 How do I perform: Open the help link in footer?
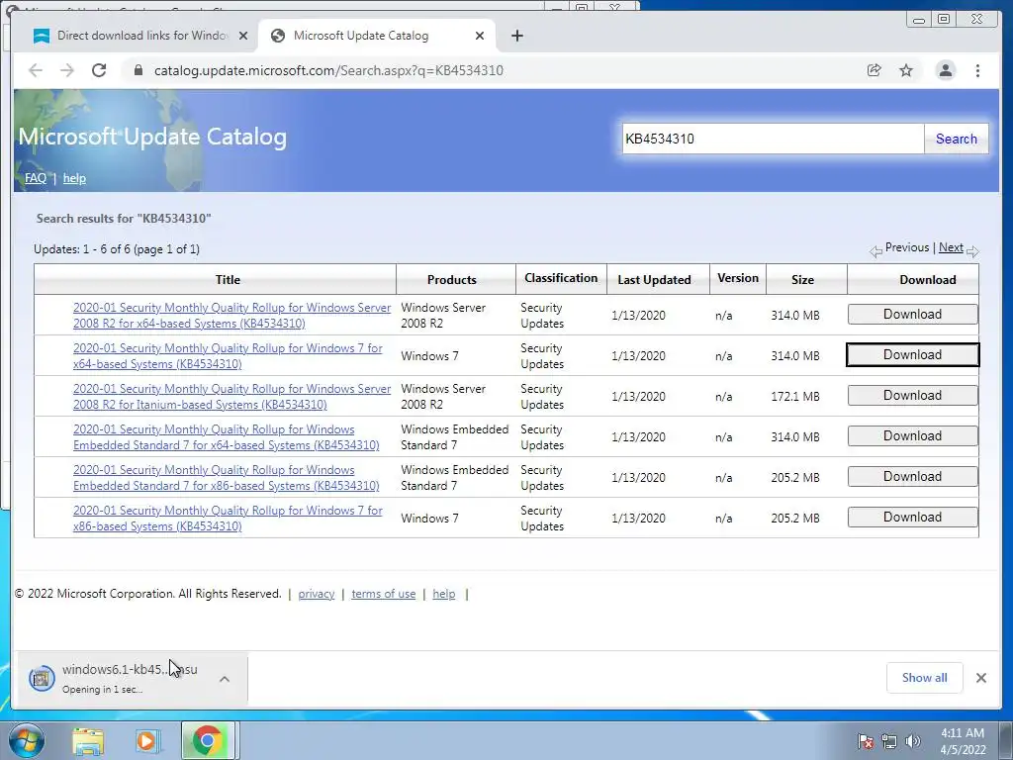(x=443, y=594)
